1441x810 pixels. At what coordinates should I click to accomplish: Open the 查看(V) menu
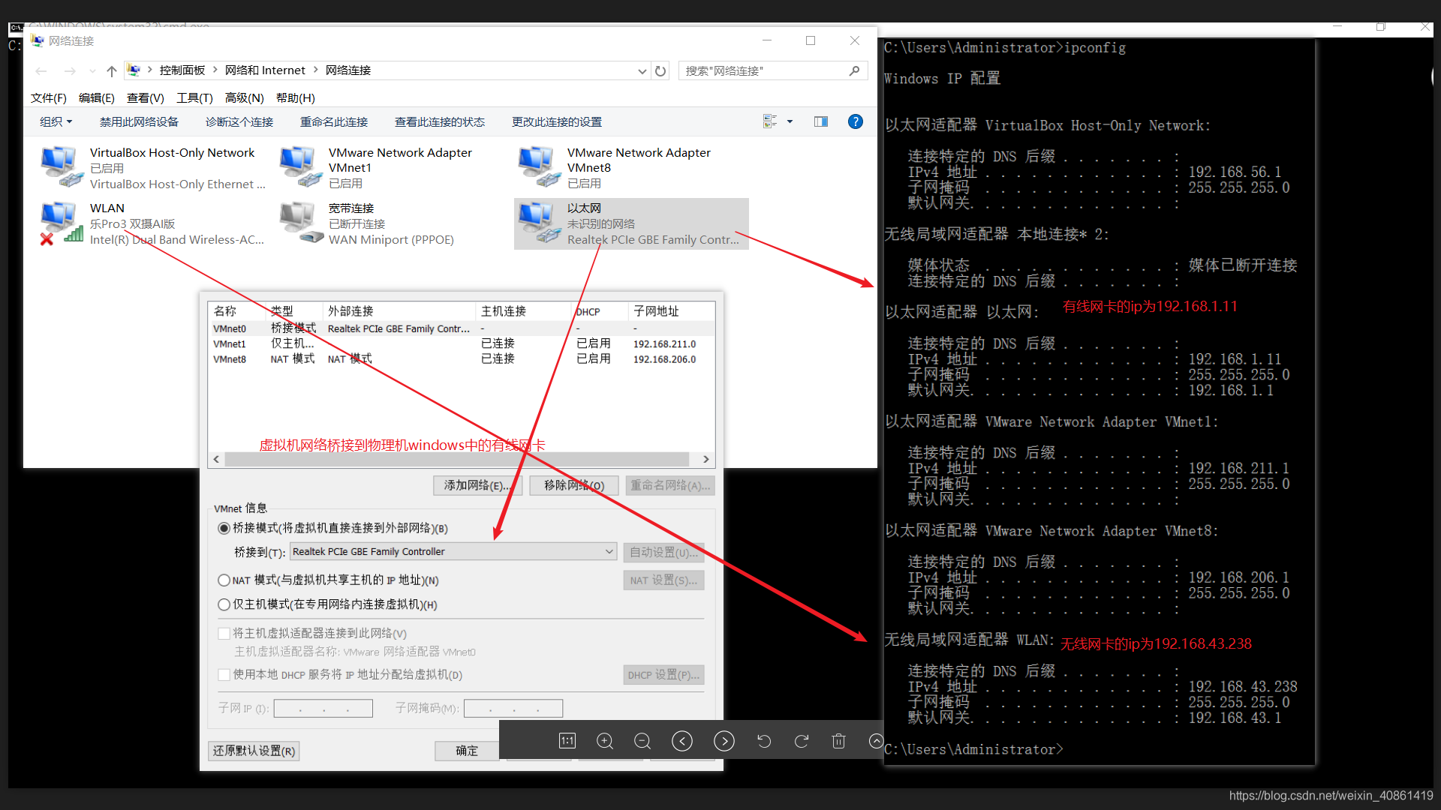146,97
